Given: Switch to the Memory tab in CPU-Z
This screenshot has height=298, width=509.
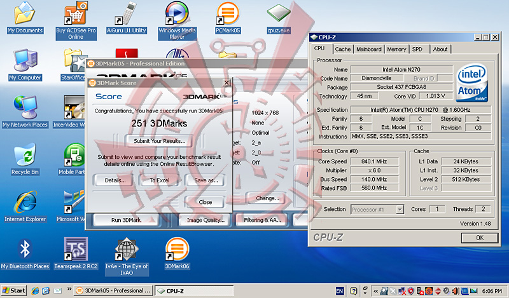Looking at the screenshot, I should tap(396, 50).
